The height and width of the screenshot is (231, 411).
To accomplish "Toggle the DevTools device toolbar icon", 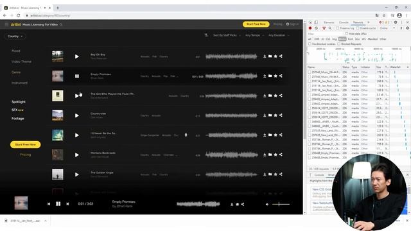I will [316, 22].
